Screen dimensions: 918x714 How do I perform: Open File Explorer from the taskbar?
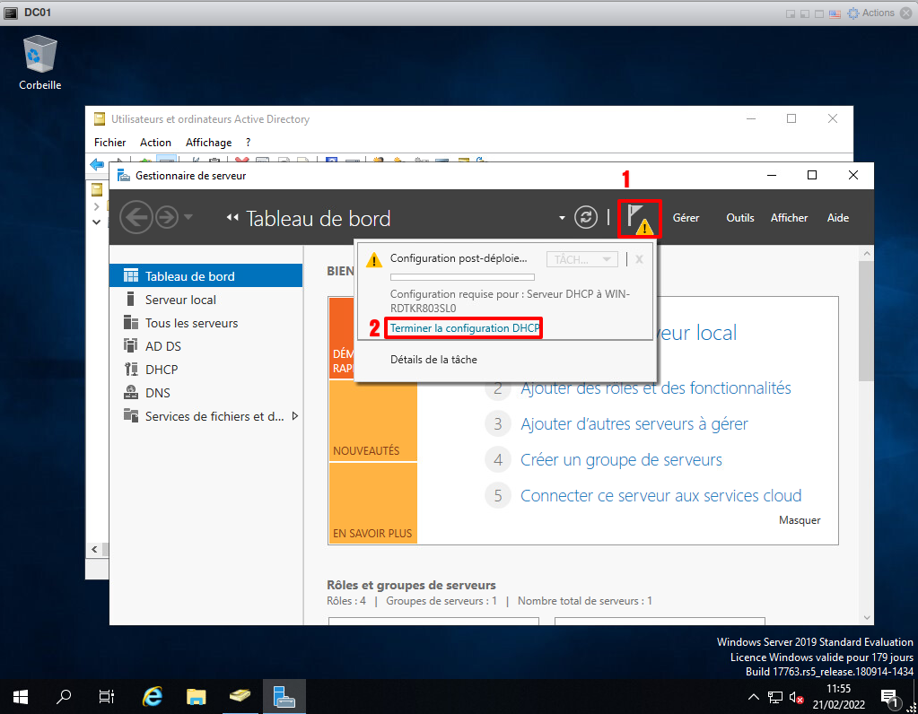coord(197,696)
